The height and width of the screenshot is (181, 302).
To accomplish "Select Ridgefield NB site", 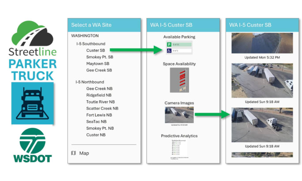I will tap(99, 95).
